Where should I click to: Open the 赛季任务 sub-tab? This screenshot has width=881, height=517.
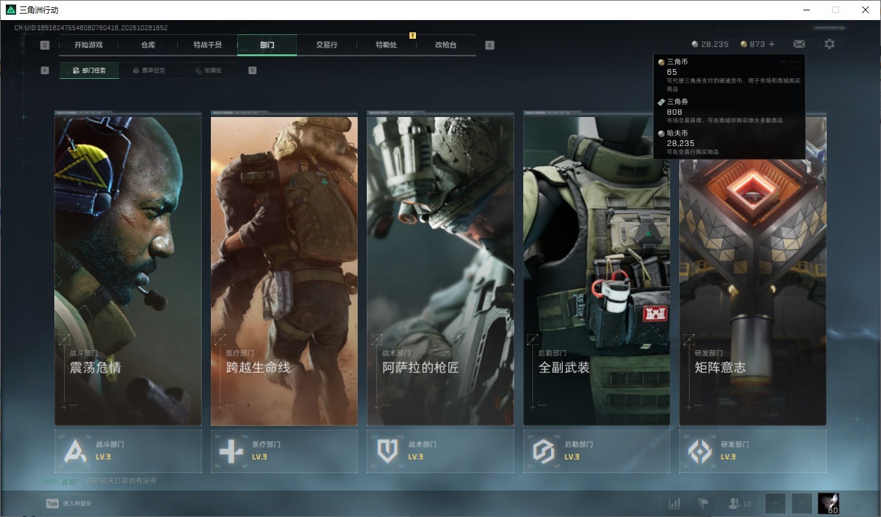[149, 70]
